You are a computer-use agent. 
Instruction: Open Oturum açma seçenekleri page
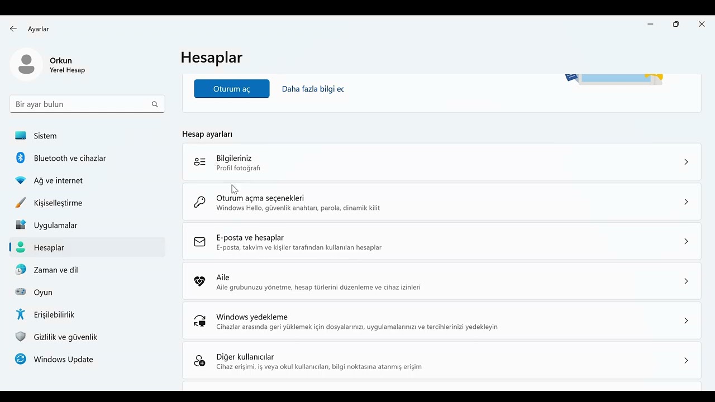[441, 202]
